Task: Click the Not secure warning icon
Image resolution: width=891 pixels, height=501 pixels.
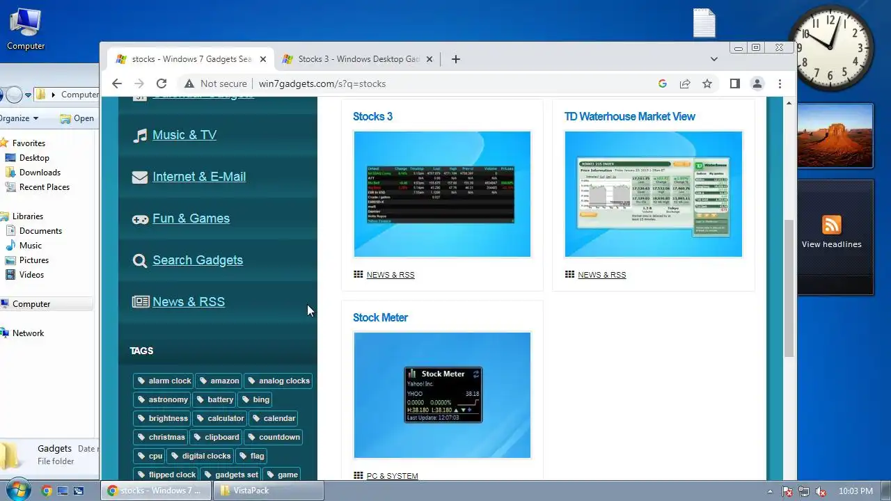Action: [189, 83]
